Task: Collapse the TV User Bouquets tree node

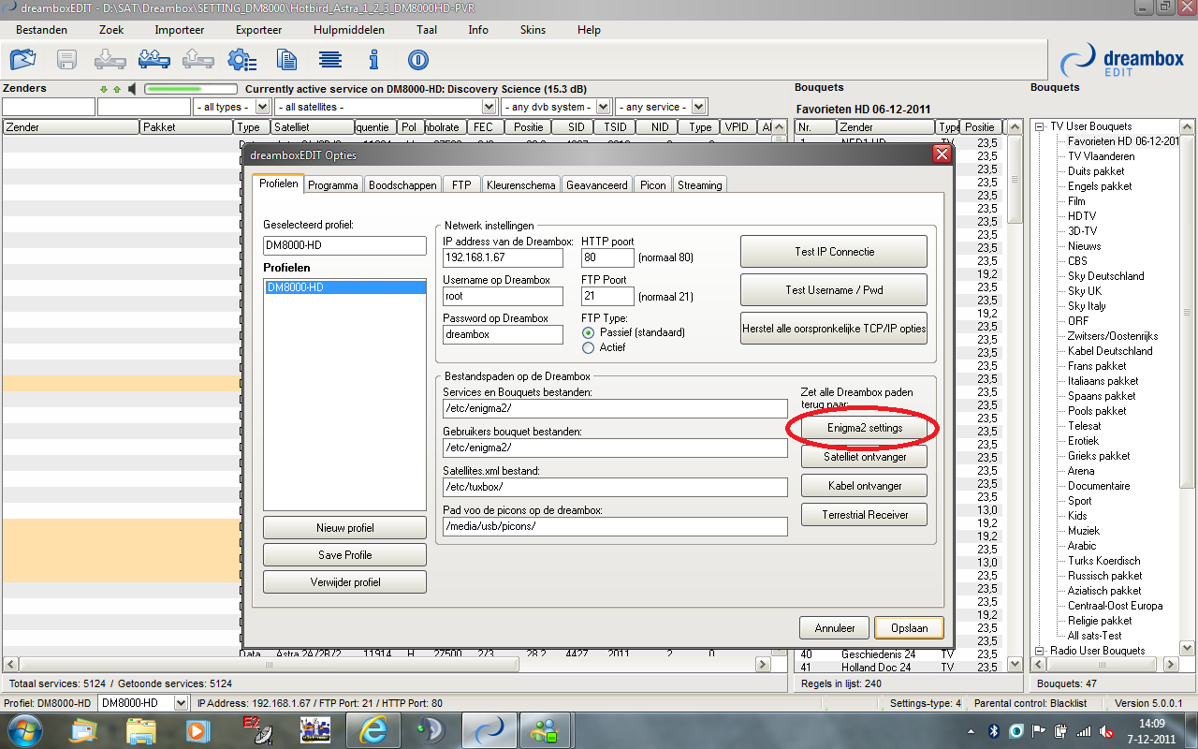Action: (x=1041, y=126)
